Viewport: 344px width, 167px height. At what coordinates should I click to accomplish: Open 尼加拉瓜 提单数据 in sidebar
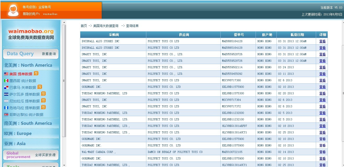tap(25, 101)
